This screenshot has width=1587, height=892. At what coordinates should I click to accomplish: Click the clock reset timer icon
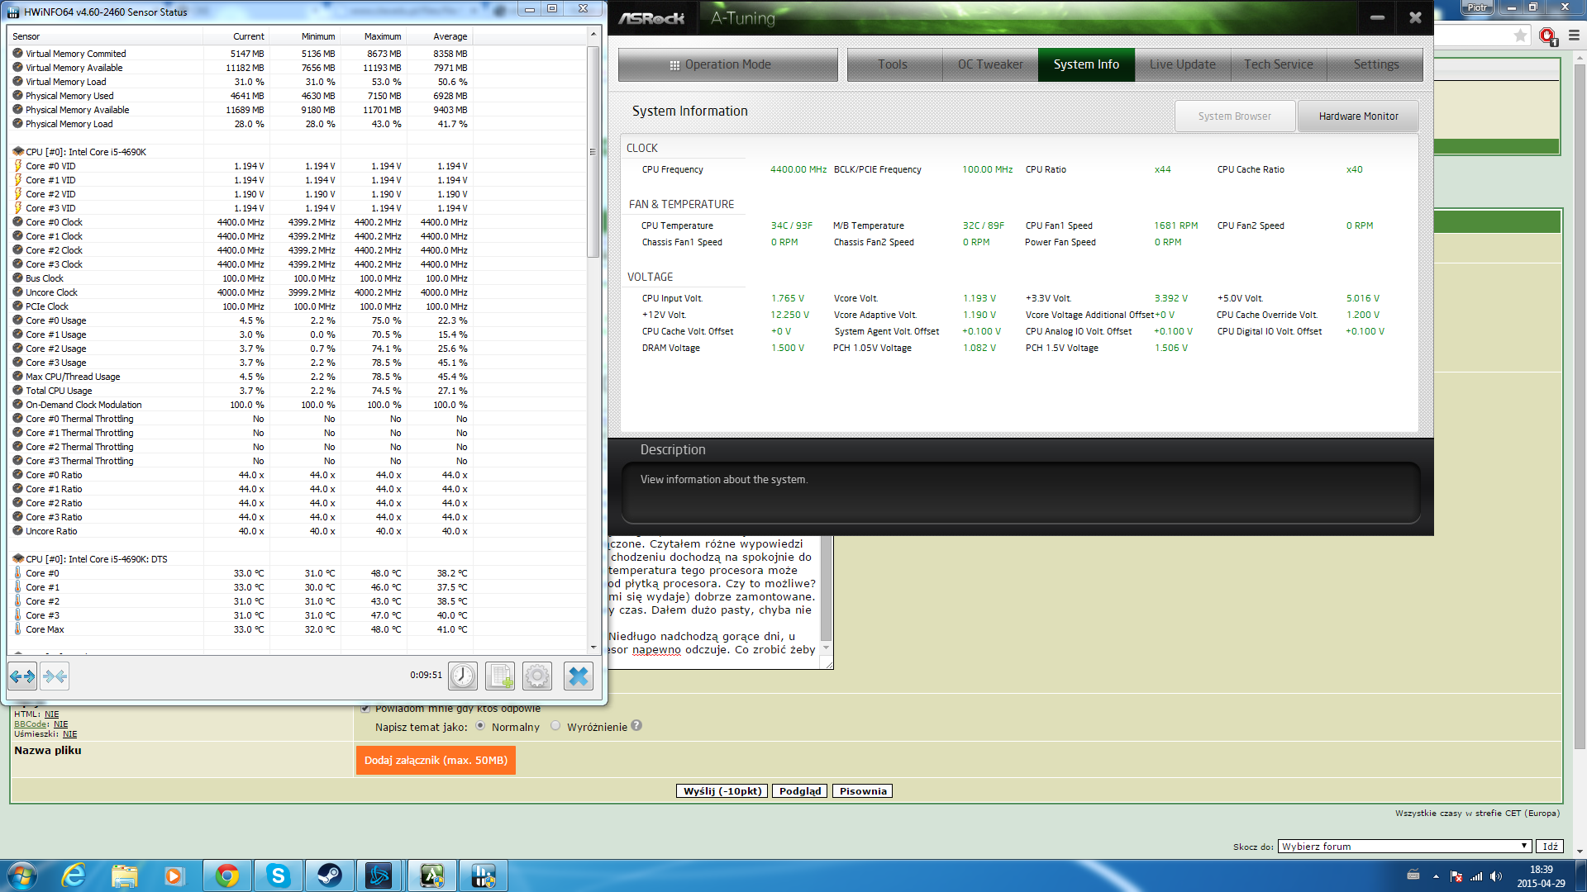tap(463, 676)
